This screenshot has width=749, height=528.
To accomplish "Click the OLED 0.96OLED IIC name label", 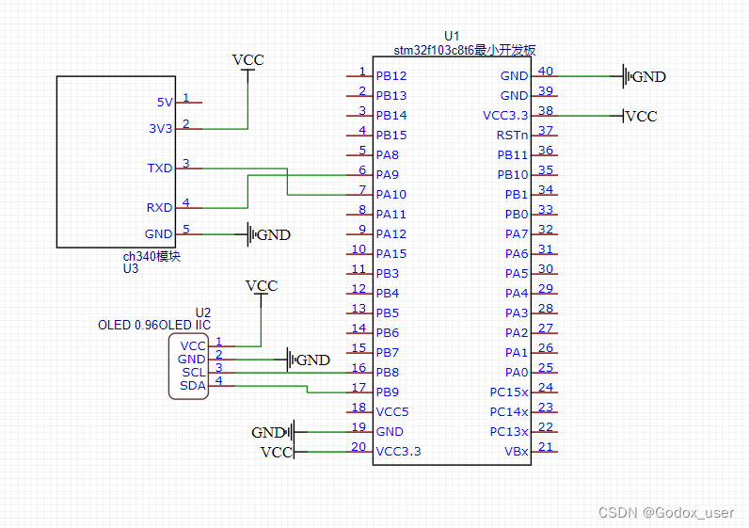I will [x=154, y=325].
